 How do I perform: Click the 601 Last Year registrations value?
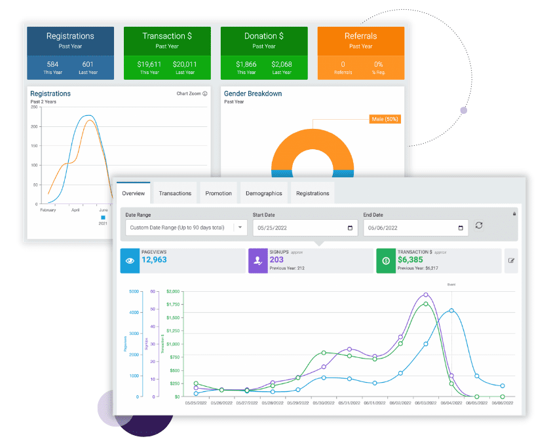[88, 65]
